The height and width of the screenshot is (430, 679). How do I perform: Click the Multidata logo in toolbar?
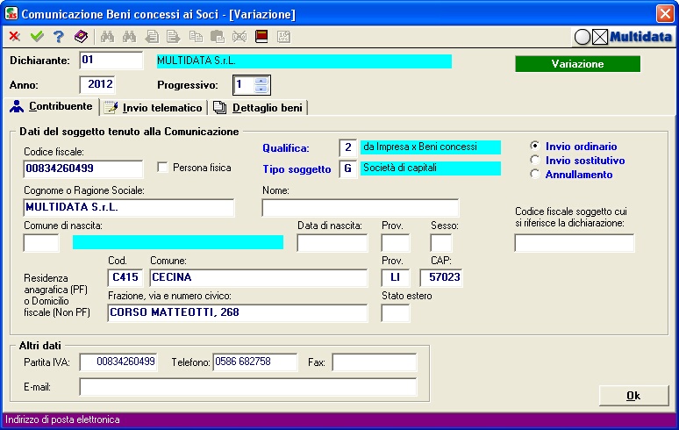coord(623,37)
